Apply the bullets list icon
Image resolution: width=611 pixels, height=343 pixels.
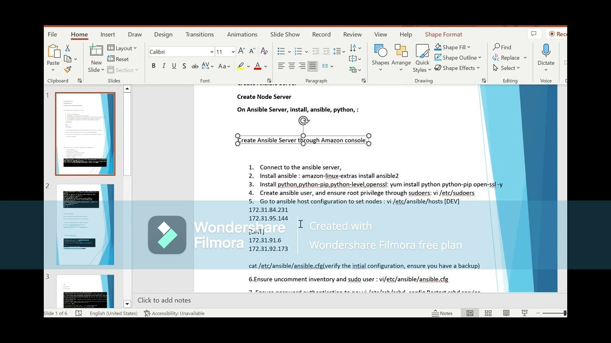tap(281, 51)
